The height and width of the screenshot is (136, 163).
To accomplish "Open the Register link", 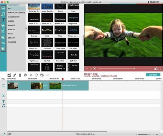I will [154, 2].
